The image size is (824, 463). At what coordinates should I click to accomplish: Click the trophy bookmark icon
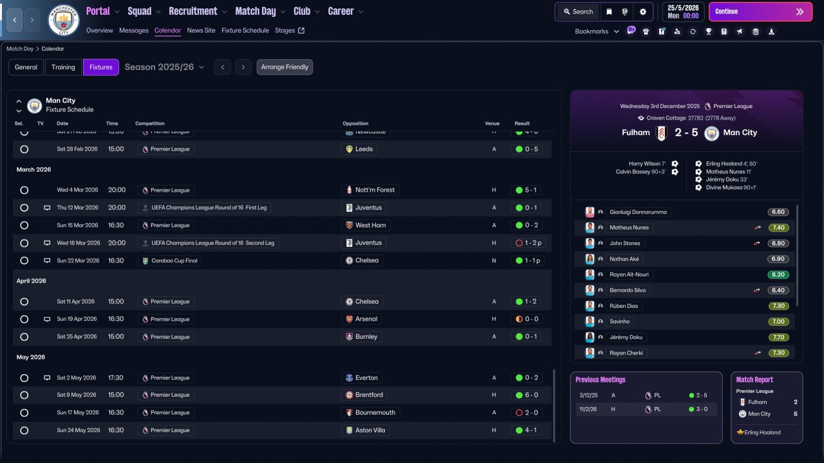coord(709,32)
